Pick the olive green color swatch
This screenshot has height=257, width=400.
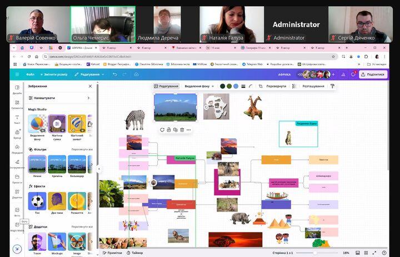229,86
